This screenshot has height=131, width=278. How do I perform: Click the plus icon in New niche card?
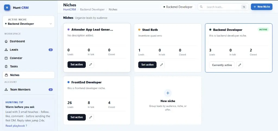pos(168,93)
